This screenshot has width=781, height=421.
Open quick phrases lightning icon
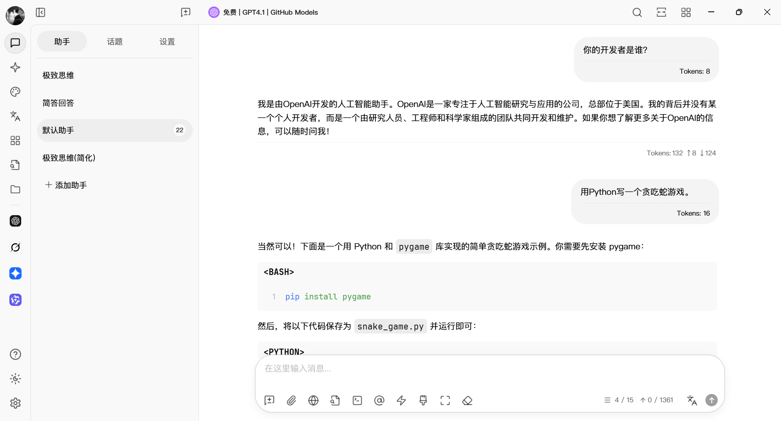pos(401,400)
